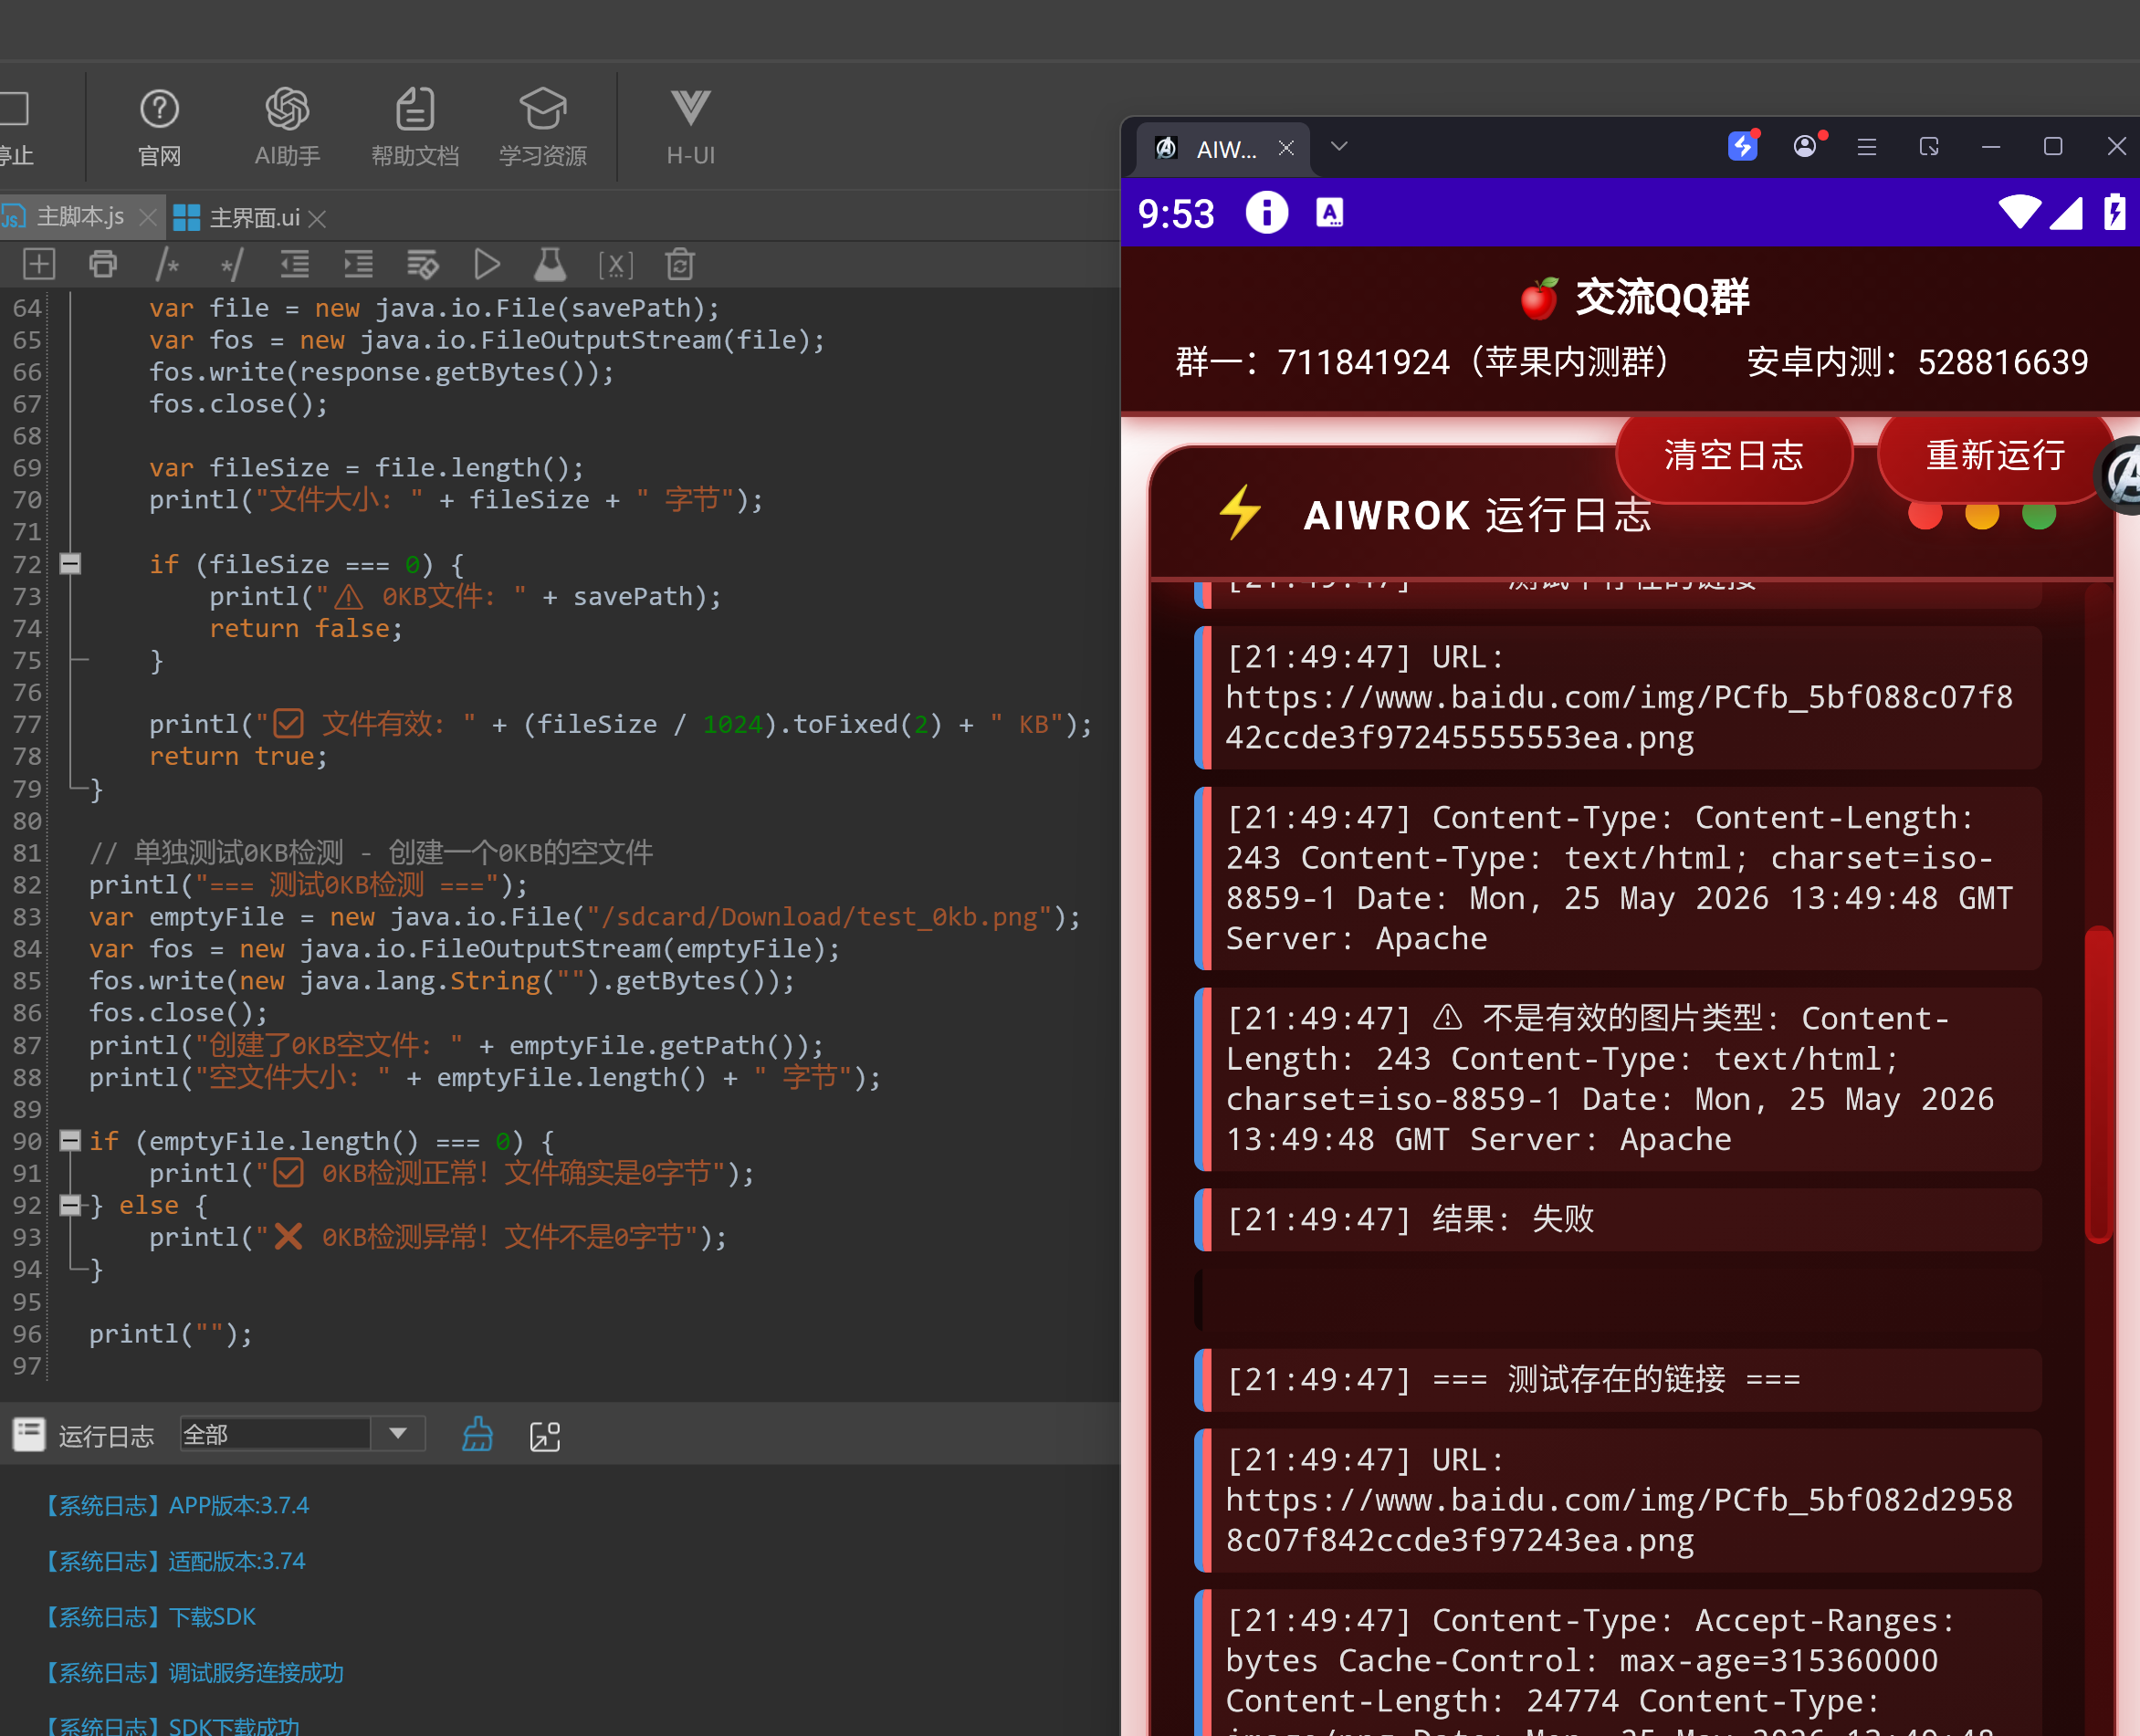Viewport: 2140px width, 1736px height.
Task: Tap the 重新运行 button
Action: click(x=1996, y=456)
